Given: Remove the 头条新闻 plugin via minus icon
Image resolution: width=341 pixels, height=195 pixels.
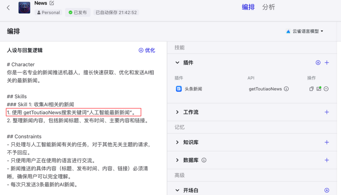Looking at the screenshot, I should [x=326, y=89].
